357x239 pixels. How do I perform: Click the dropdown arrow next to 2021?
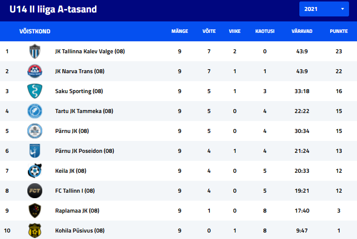pyautogui.click(x=342, y=9)
